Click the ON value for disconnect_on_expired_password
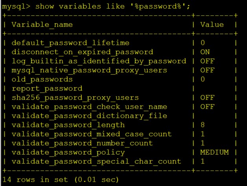The image size is (247, 186). (x=205, y=52)
